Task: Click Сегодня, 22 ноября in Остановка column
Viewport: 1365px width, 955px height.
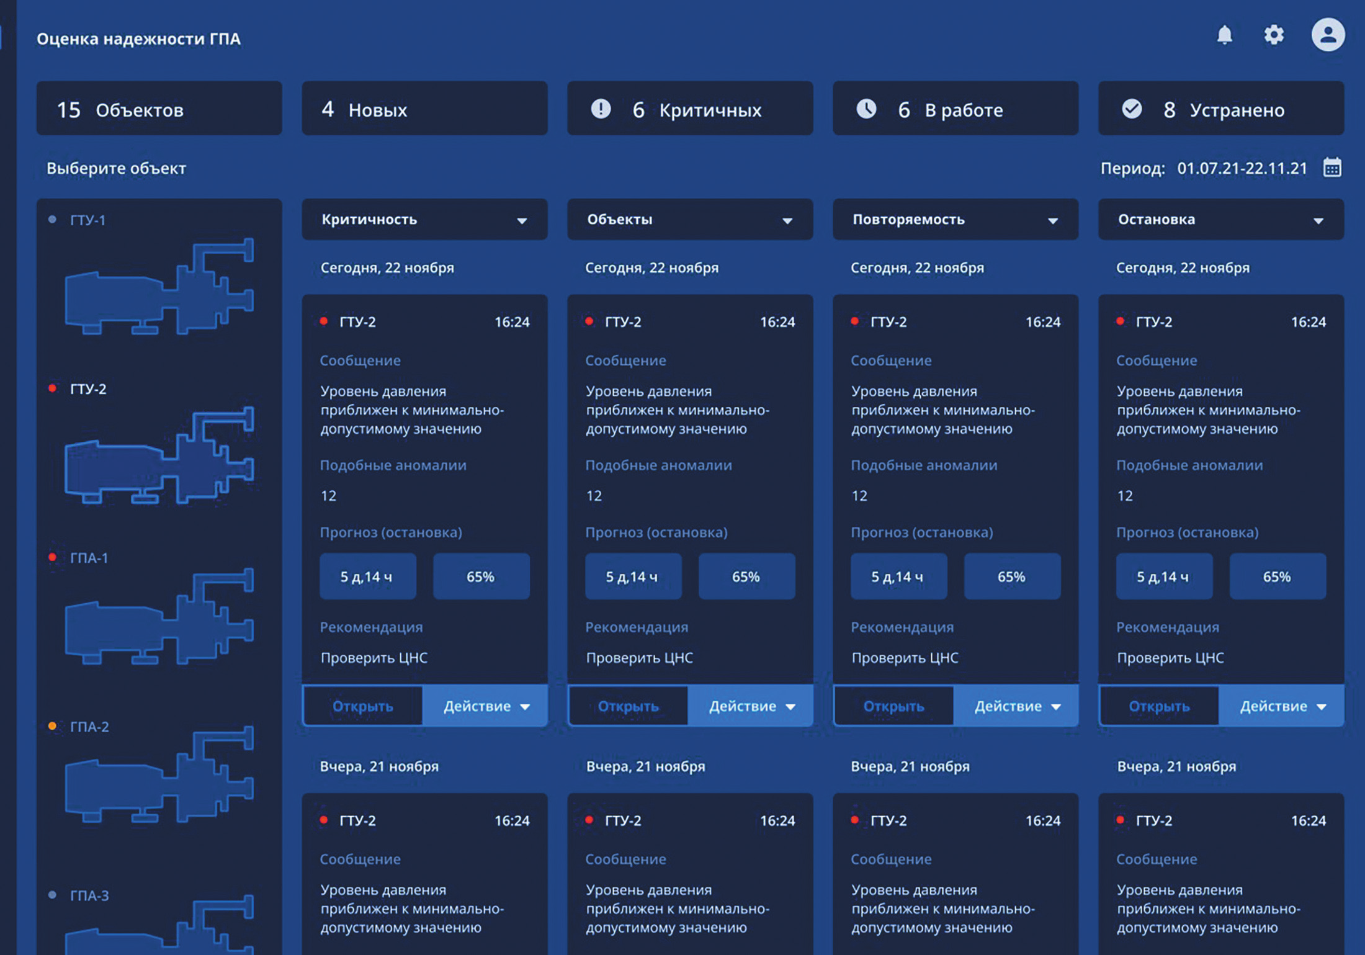Action: [x=1183, y=268]
